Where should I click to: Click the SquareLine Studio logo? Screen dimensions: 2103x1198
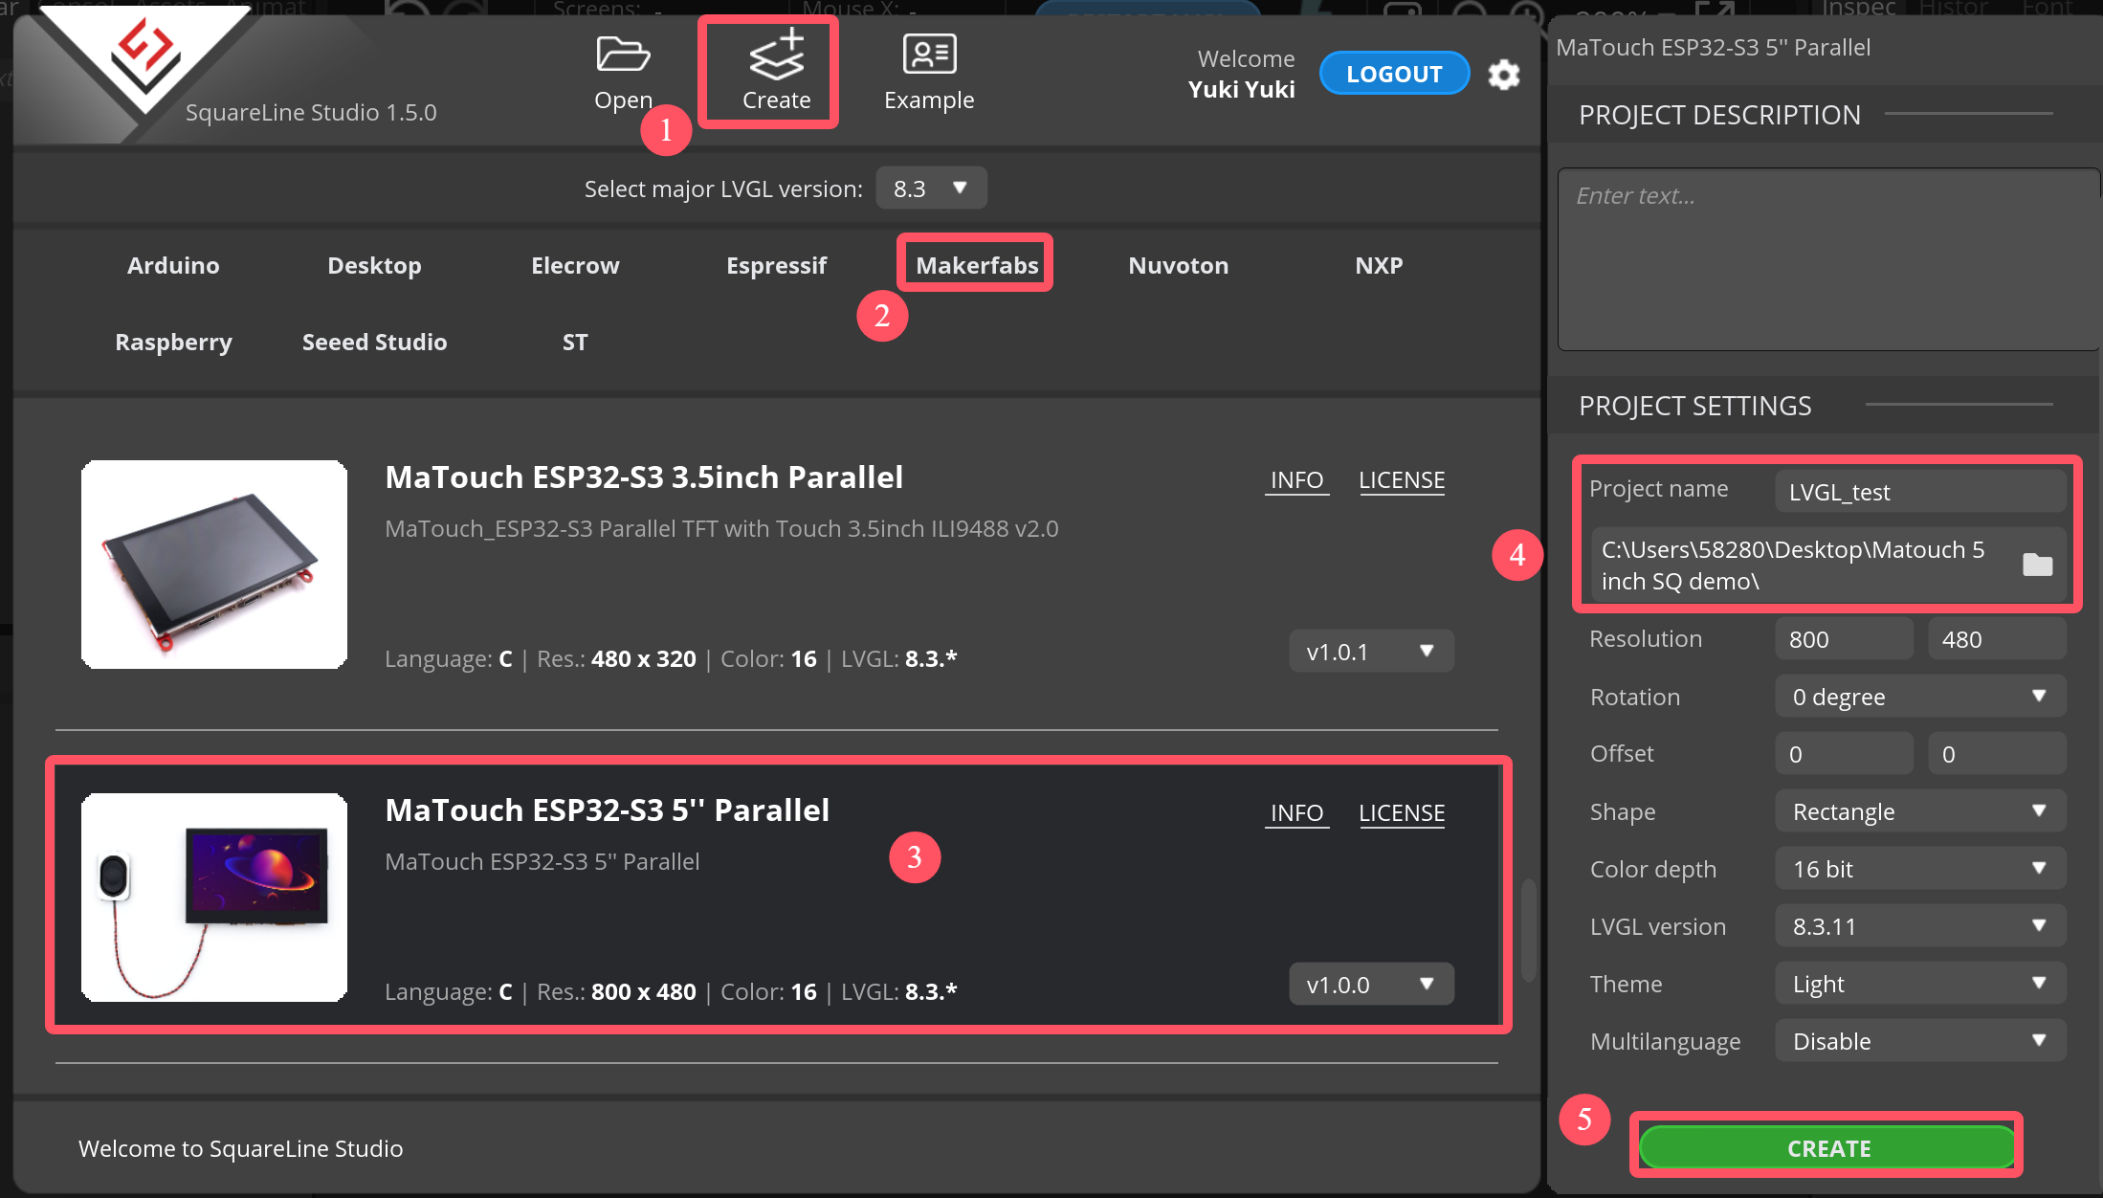[145, 57]
